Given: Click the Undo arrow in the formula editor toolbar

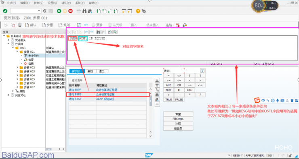Looking at the screenshot, I should 86,32.
